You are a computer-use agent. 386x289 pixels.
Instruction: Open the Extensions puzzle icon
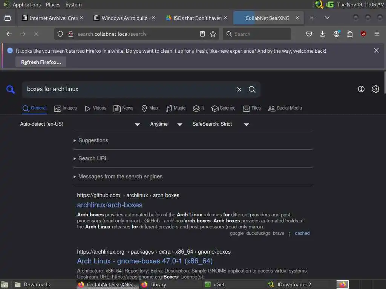pyautogui.click(x=350, y=34)
